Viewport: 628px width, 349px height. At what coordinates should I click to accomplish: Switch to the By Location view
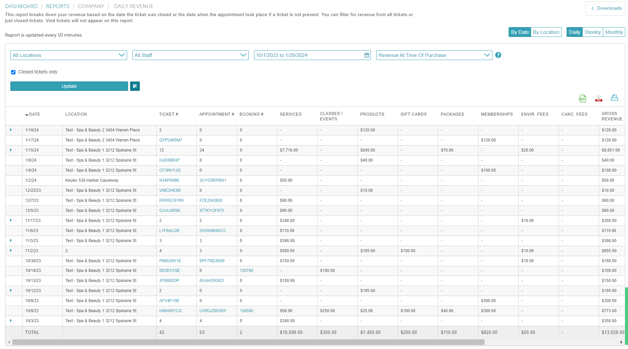click(x=546, y=32)
